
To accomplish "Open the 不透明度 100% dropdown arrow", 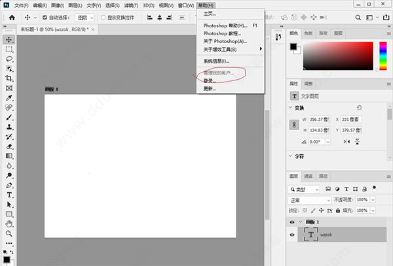I will (x=373, y=200).
